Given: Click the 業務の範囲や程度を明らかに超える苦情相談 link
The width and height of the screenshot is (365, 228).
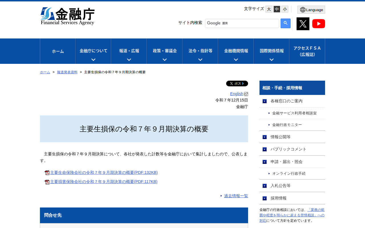Looking at the screenshot, I should point(292,215).
